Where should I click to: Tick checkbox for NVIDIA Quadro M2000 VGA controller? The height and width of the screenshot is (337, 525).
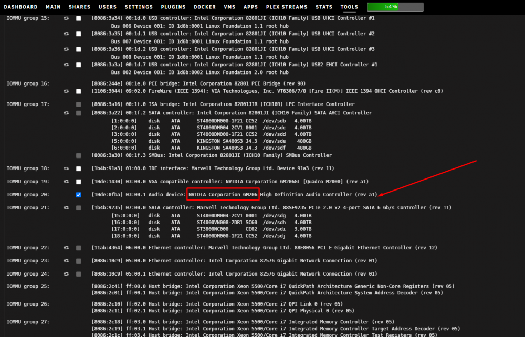tap(78, 182)
